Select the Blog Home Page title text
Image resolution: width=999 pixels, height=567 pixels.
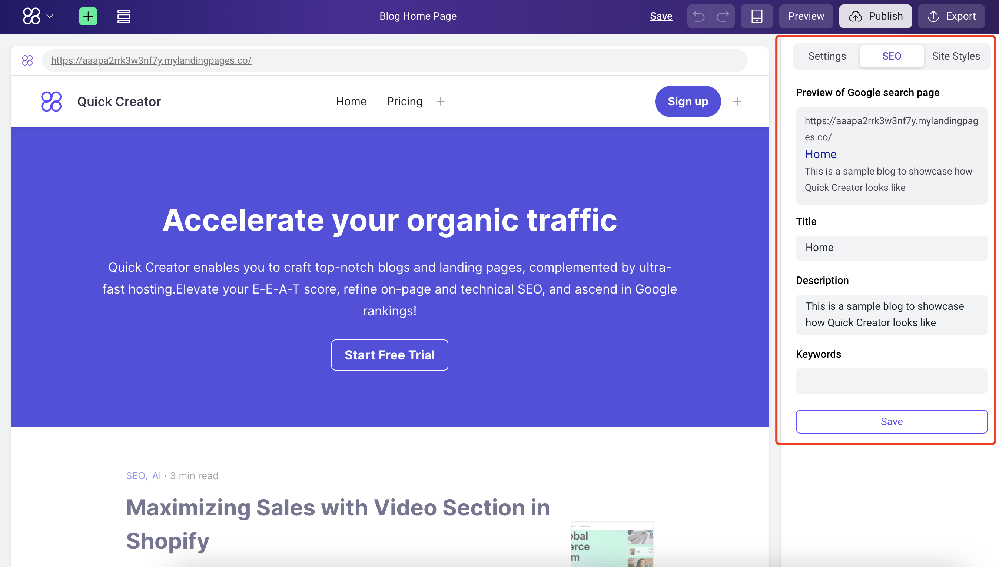tap(418, 16)
